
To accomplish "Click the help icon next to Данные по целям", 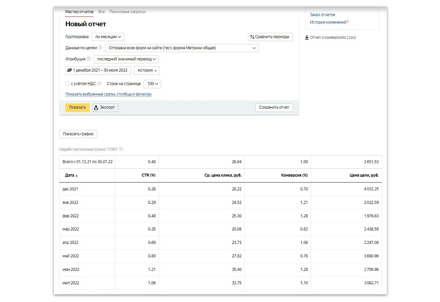I will (100, 48).
